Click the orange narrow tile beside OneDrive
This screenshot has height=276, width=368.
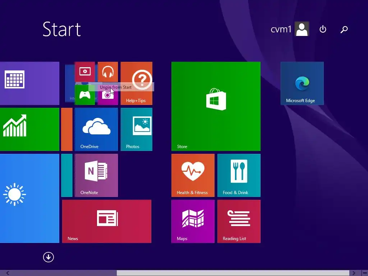pos(67,129)
